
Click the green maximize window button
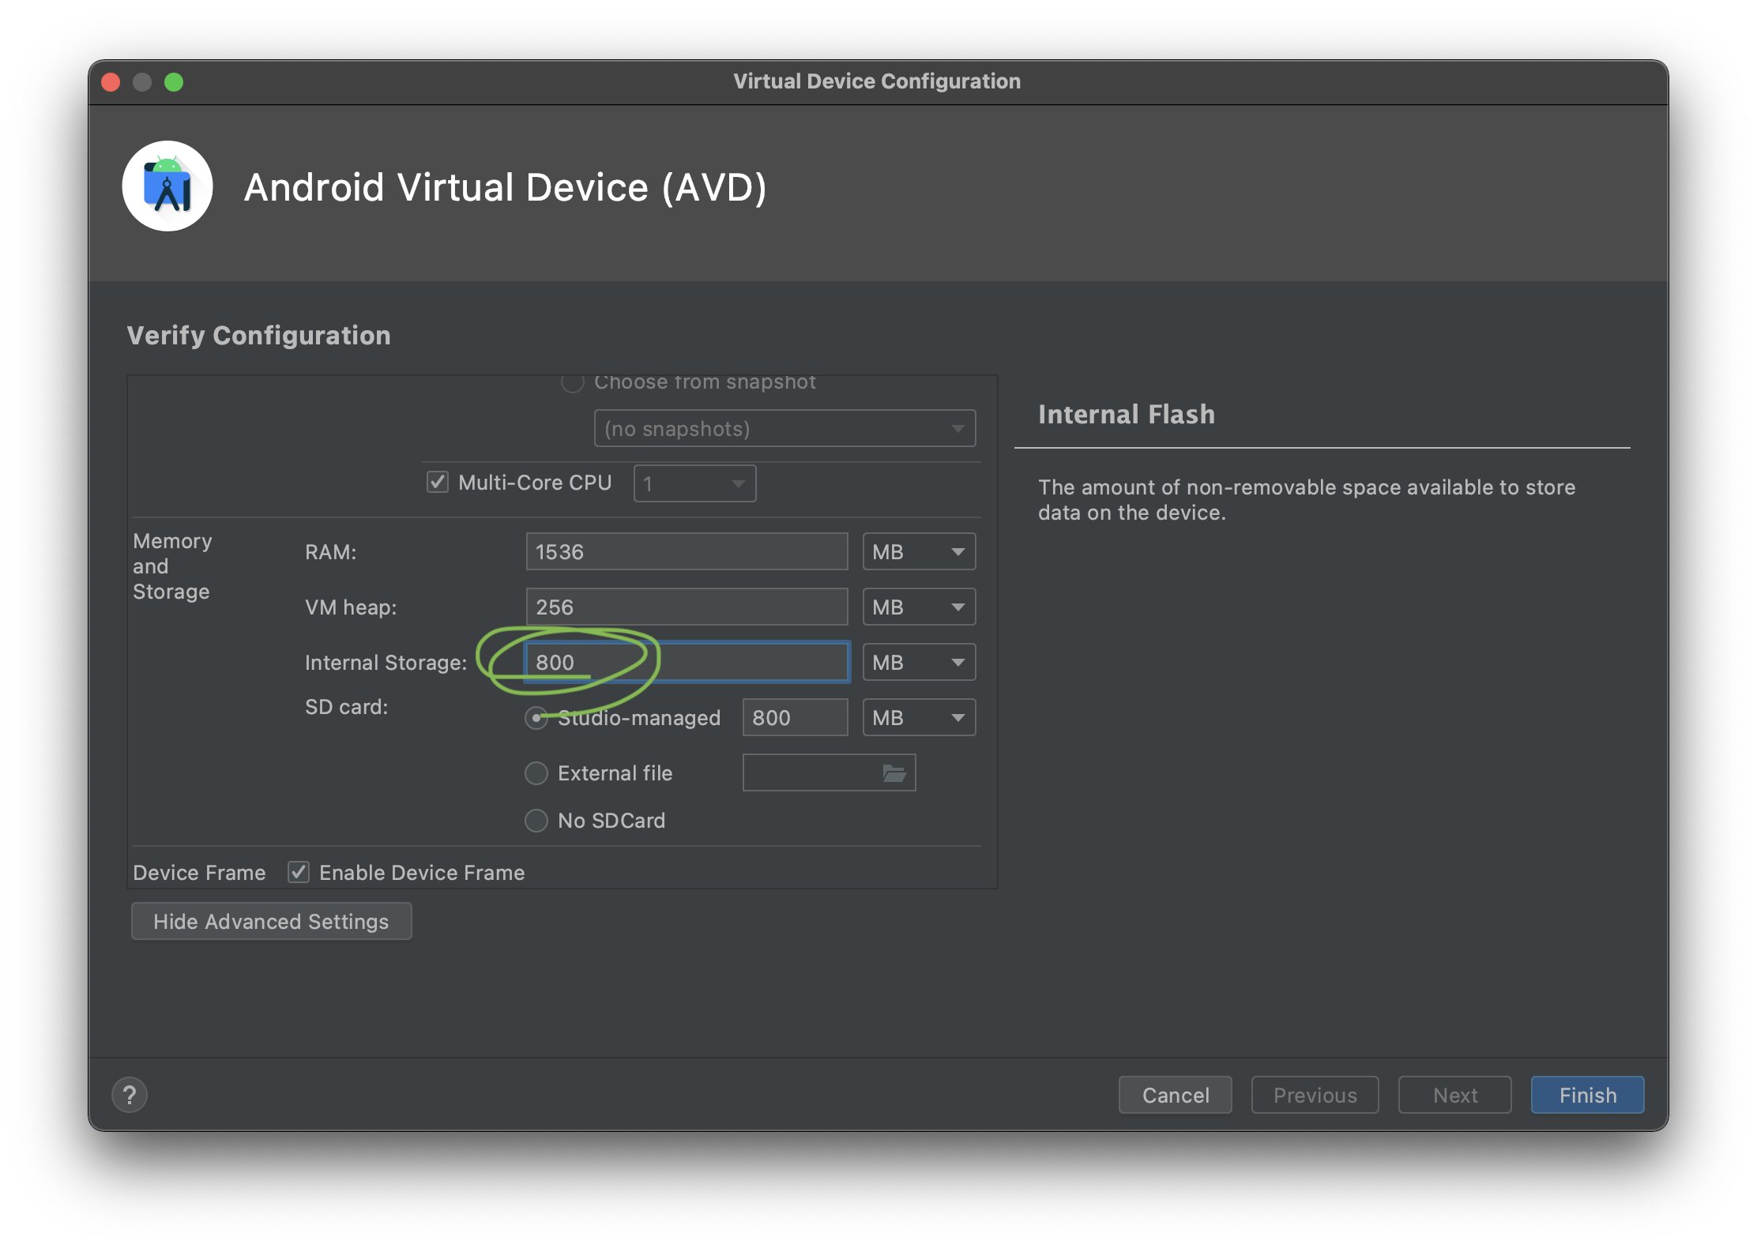(174, 82)
